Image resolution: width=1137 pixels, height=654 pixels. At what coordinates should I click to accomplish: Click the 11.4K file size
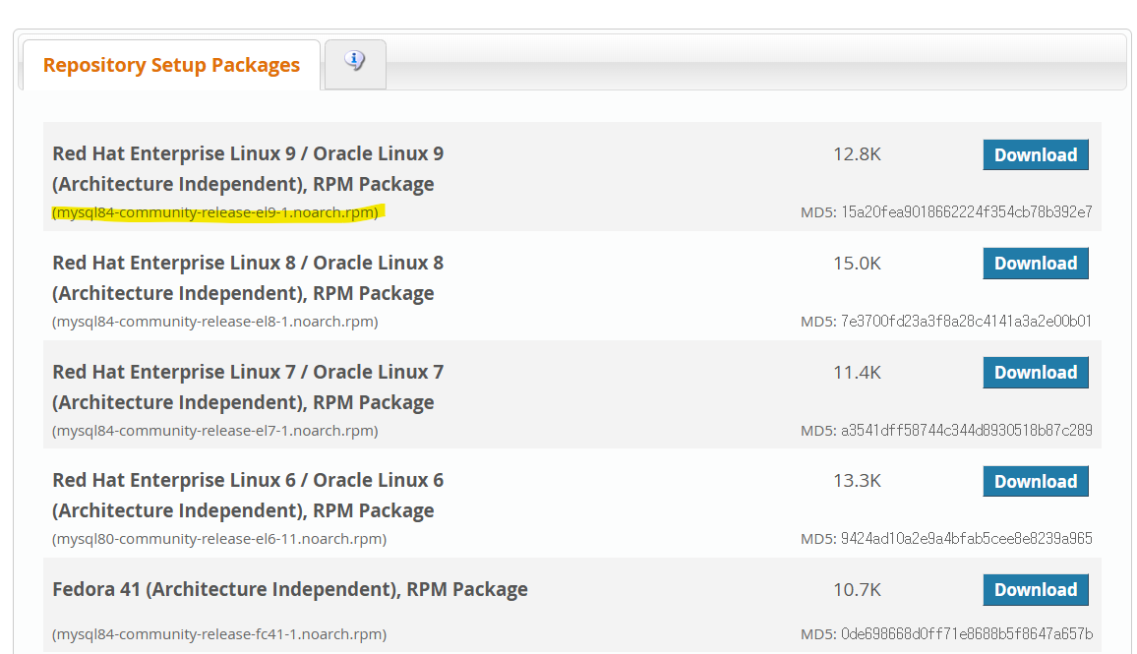857,372
